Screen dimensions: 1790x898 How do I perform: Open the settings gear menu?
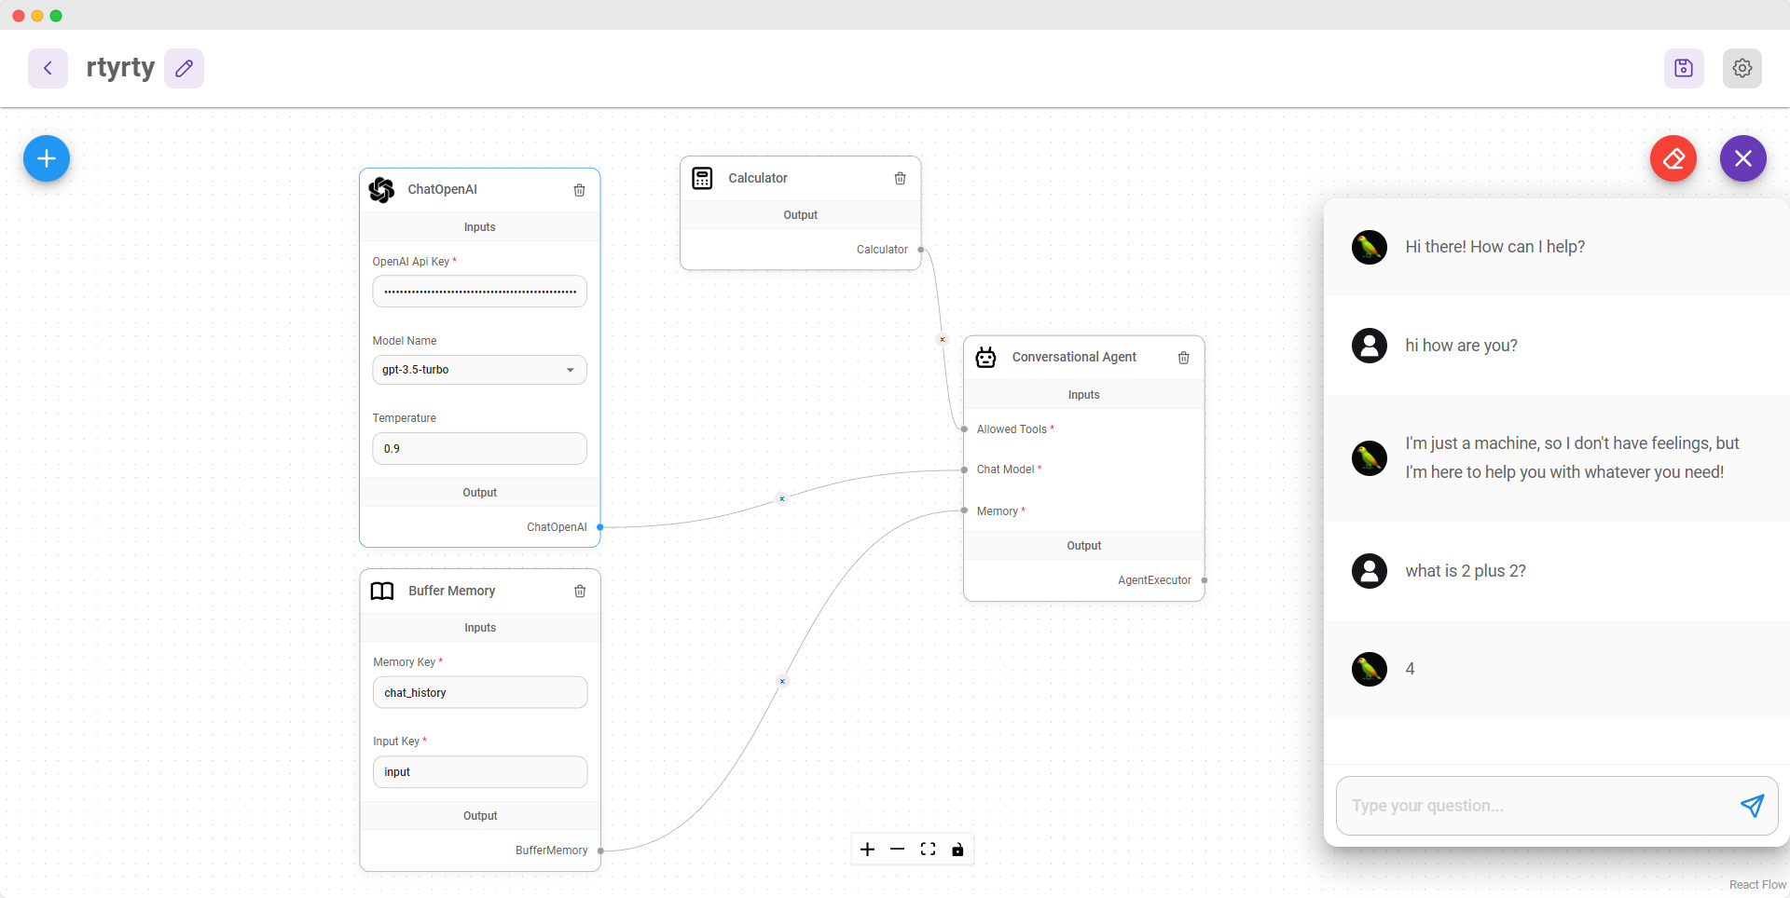coord(1742,67)
